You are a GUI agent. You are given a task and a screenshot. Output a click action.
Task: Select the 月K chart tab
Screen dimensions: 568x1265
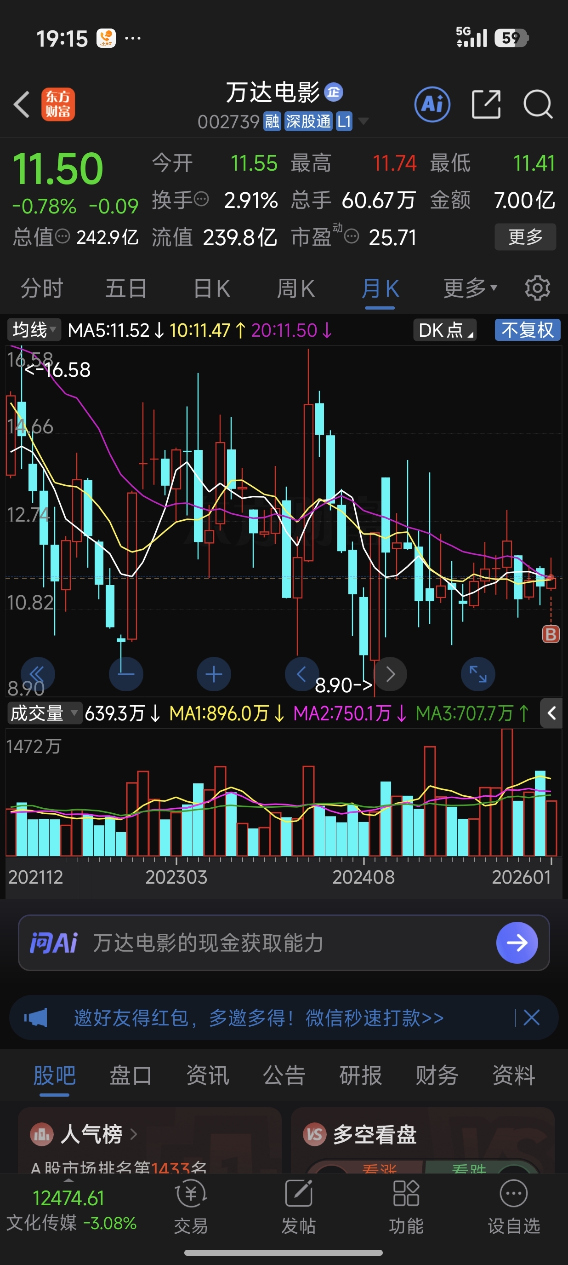coord(380,288)
